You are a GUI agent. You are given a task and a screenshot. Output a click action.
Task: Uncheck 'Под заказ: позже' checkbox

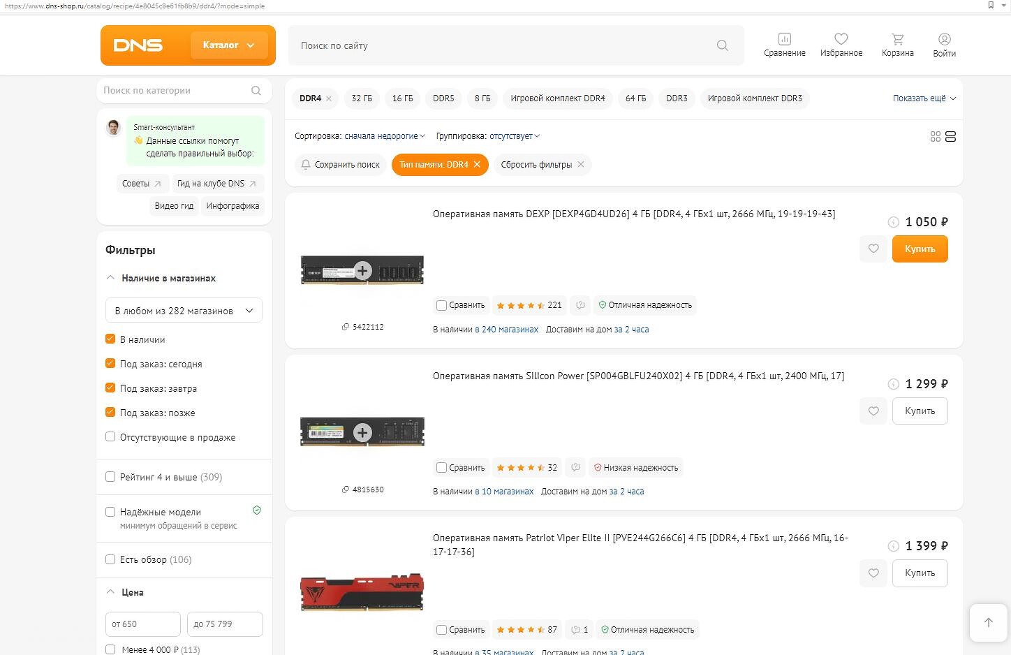(110, 412)
